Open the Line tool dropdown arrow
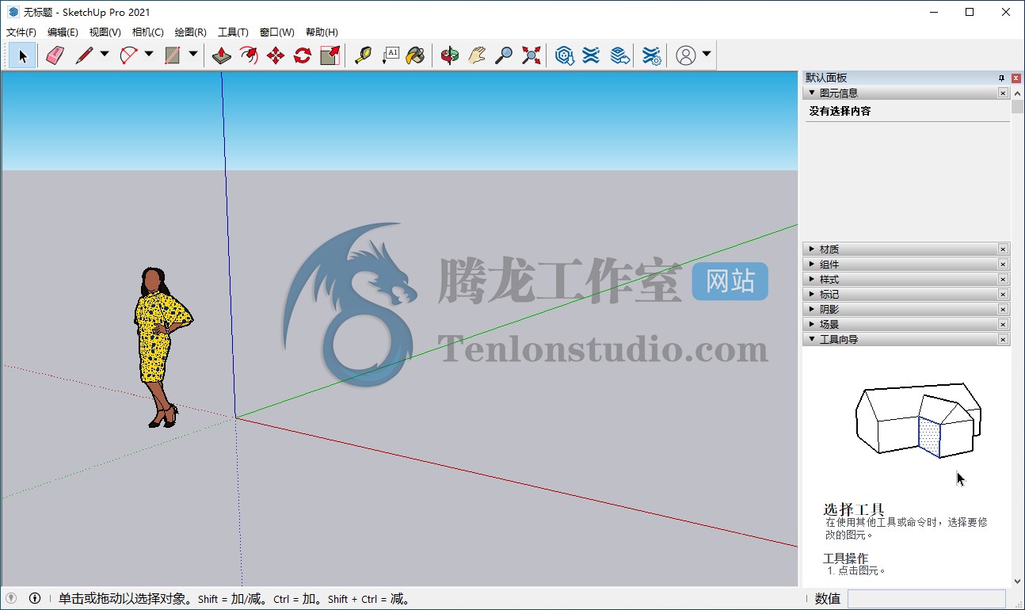1025x610 pixels. 105,55
